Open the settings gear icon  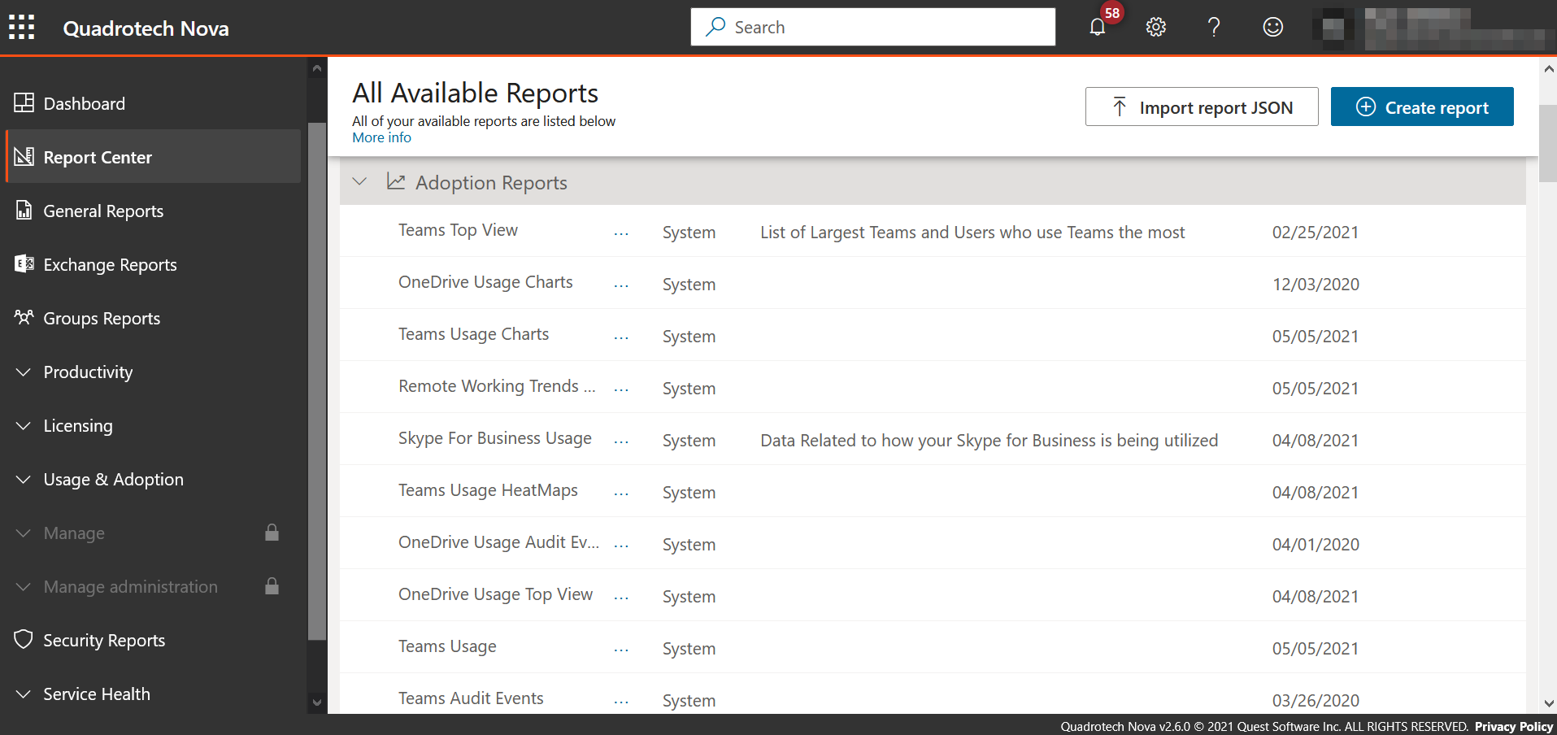[1156, 28]
